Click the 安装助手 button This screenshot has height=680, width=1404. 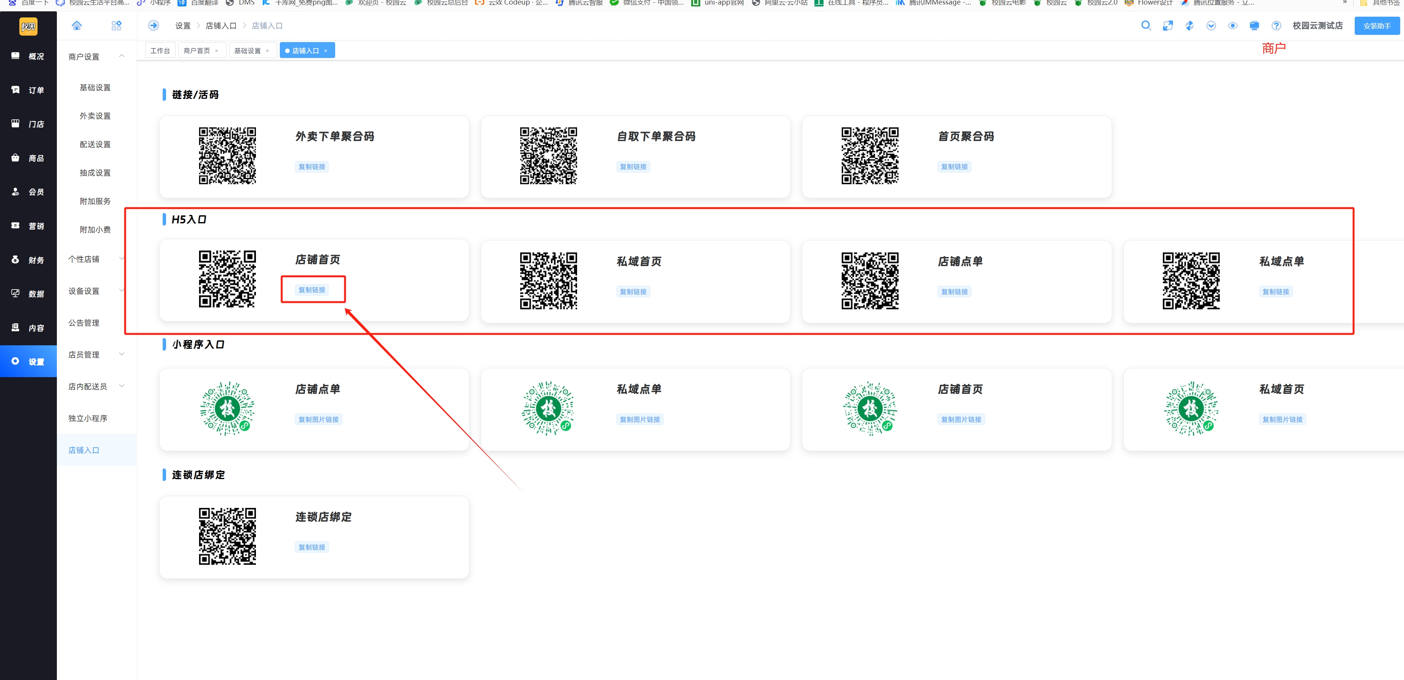pyautogui.click(x=1377, y=26)
